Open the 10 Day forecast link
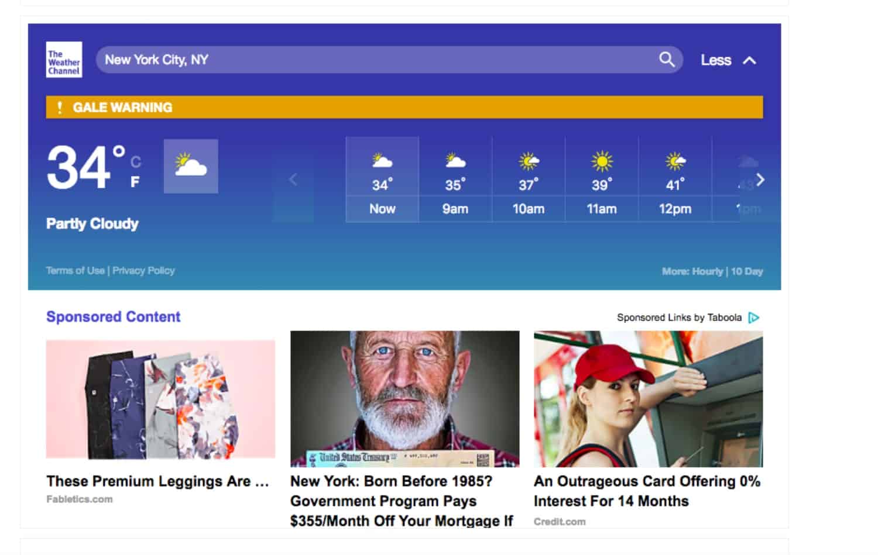This screenshot has width=878, height=555. coord(747,271)
